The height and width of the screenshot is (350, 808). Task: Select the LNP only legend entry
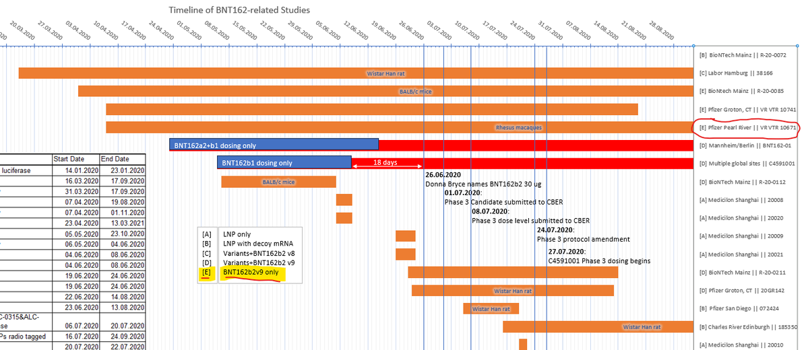(239, 234)
